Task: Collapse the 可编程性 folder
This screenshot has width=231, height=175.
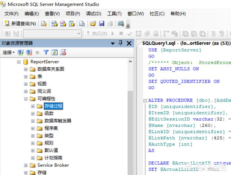Action: click(26, 99)
